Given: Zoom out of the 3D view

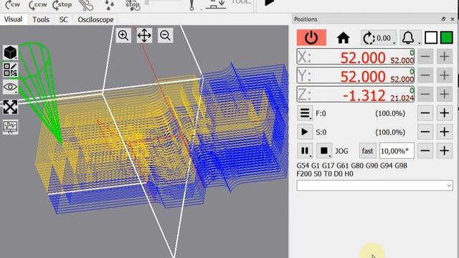Looking at the screenshot, I should [x=166, y=36].
